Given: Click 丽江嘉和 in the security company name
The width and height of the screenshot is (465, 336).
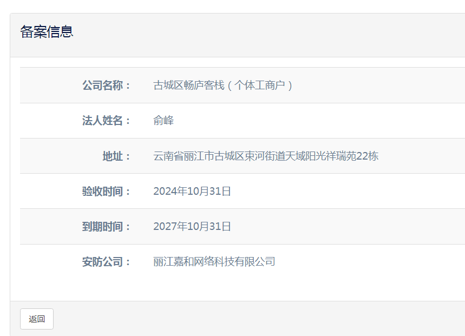Looking at the screenshot, I should point(173,262).
